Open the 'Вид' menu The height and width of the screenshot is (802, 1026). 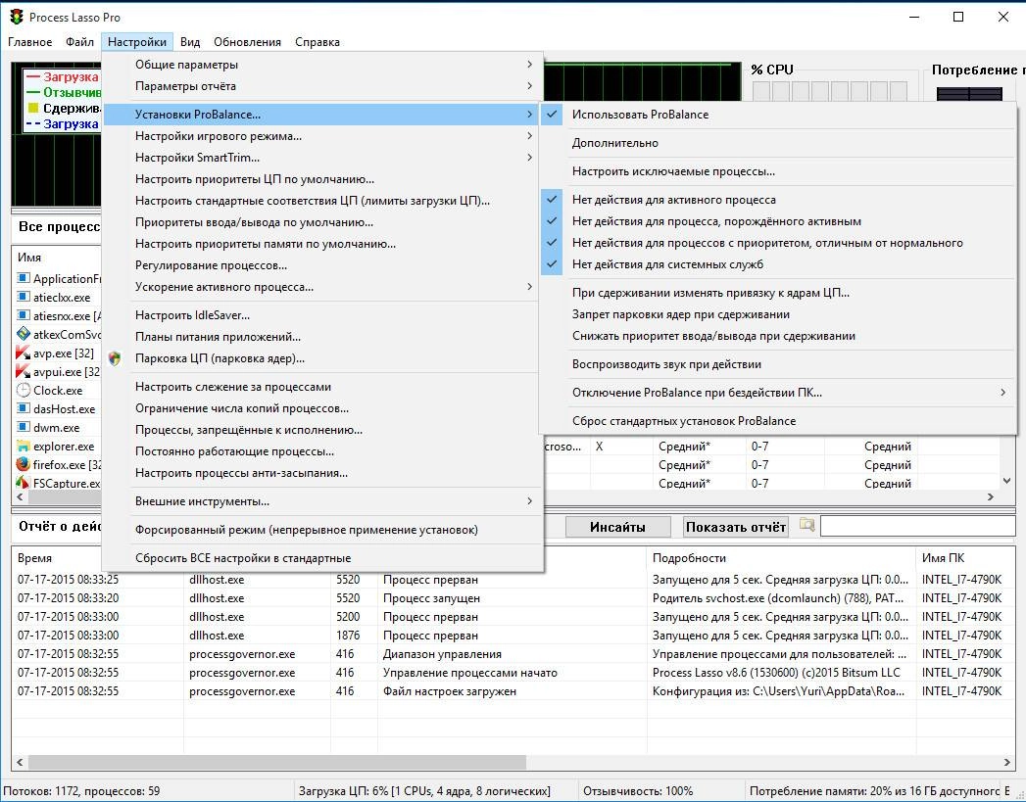point(190,42)
